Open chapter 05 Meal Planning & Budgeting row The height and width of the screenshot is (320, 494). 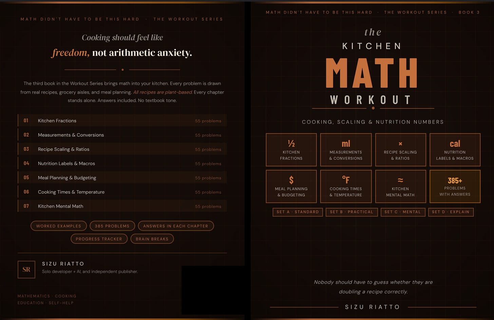pyautogui.click(x=122, y=178)
